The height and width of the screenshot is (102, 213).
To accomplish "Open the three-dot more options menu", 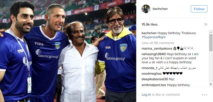I will coord(204,95).
